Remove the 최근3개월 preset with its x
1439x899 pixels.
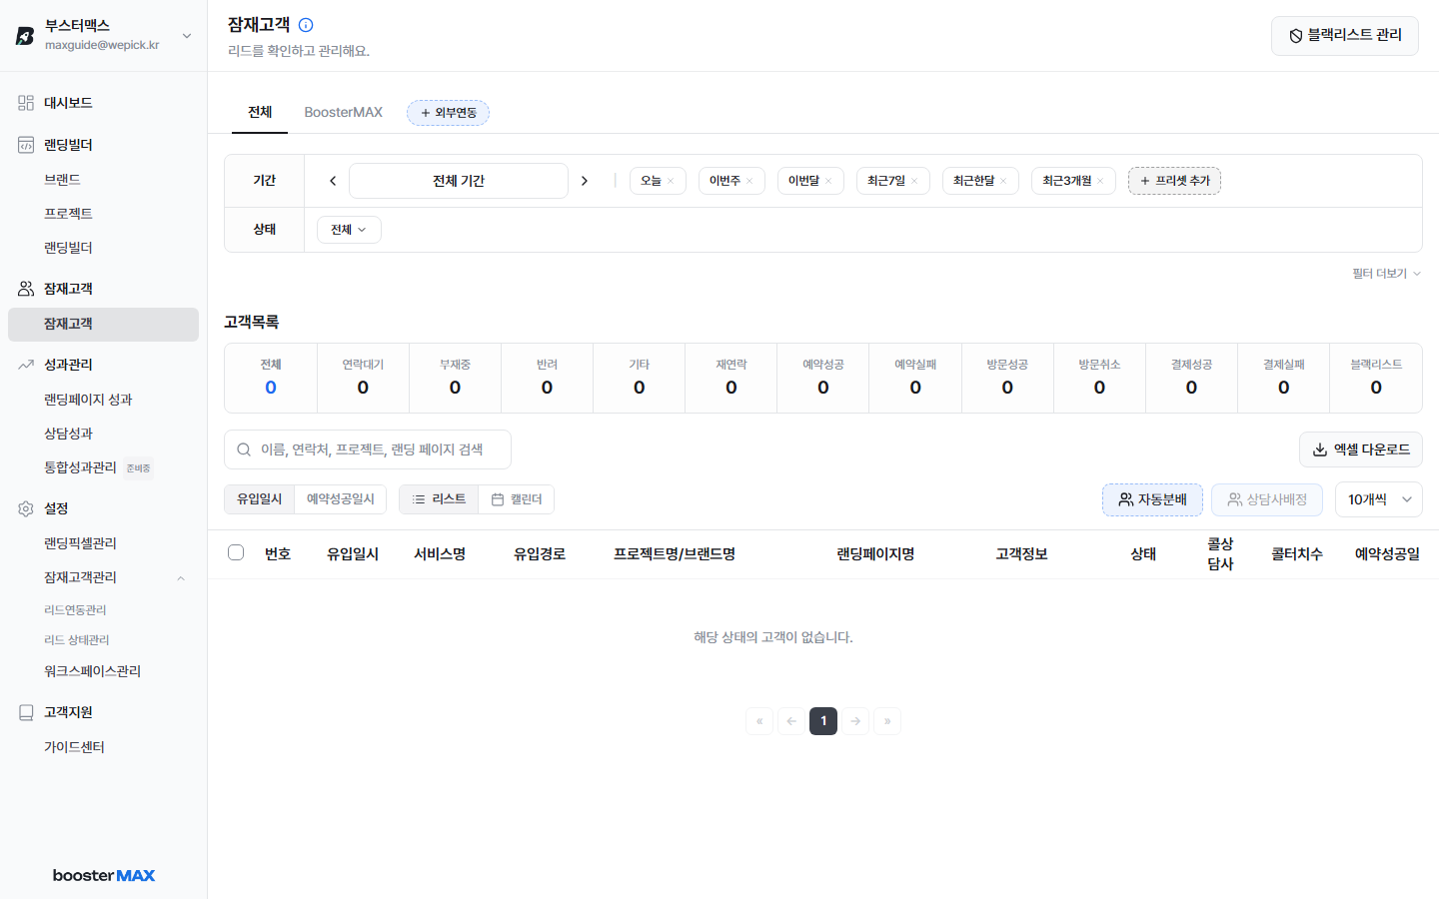(1100, 181)
